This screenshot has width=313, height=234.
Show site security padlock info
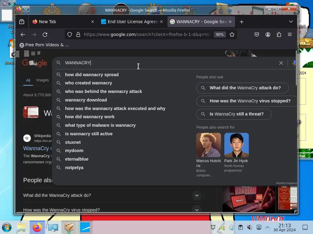pos(78,35)
